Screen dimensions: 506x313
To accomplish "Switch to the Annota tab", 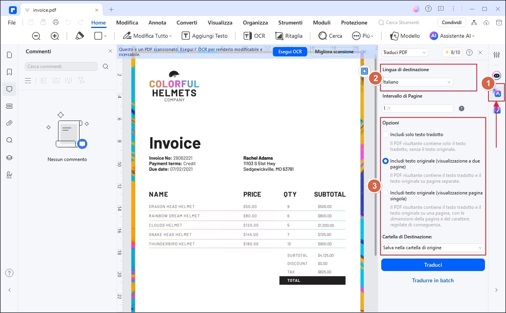I will pos(157,23).
